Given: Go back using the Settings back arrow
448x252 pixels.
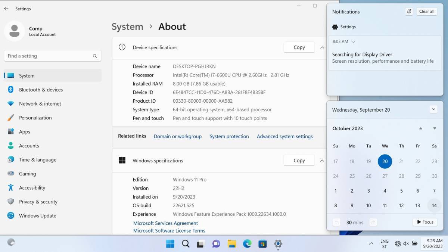Looking at the screenshot, I should click(6, 9).
